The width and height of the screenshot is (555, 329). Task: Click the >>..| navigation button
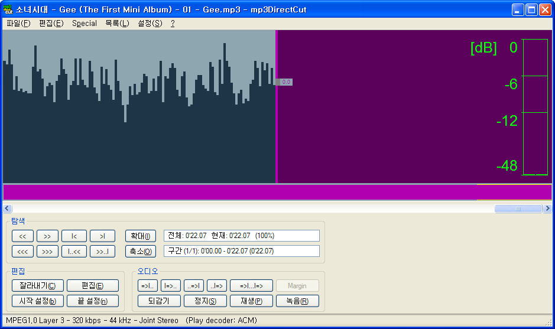pyautogui.click(x=102, y=252)
